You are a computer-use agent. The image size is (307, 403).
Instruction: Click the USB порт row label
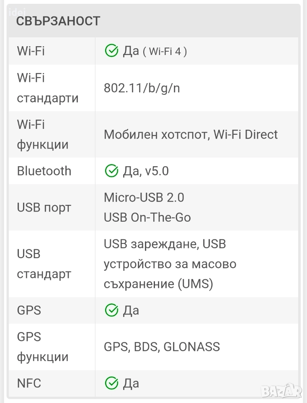click(44, 207)
